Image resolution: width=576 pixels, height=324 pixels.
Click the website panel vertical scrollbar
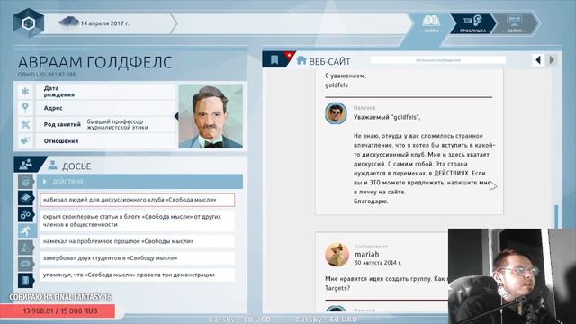(556, 216)
